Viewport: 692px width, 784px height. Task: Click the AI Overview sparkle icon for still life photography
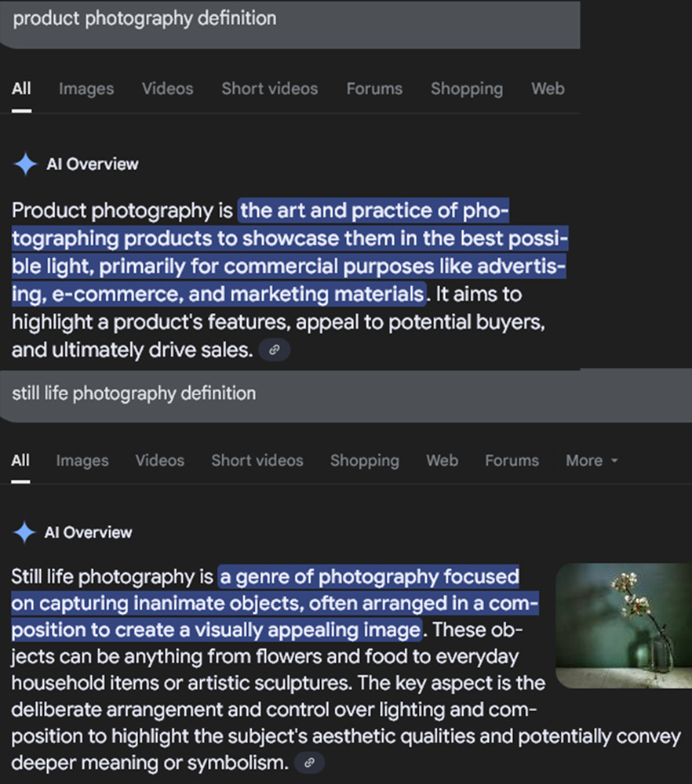(x=25, y=532)
